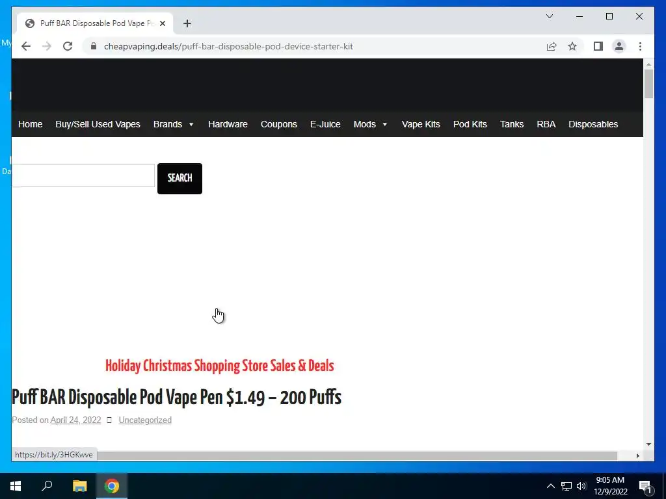Viewport: 666px width, 499px height.
Task: Share this page using the share icon
Action: click(552, 46)
